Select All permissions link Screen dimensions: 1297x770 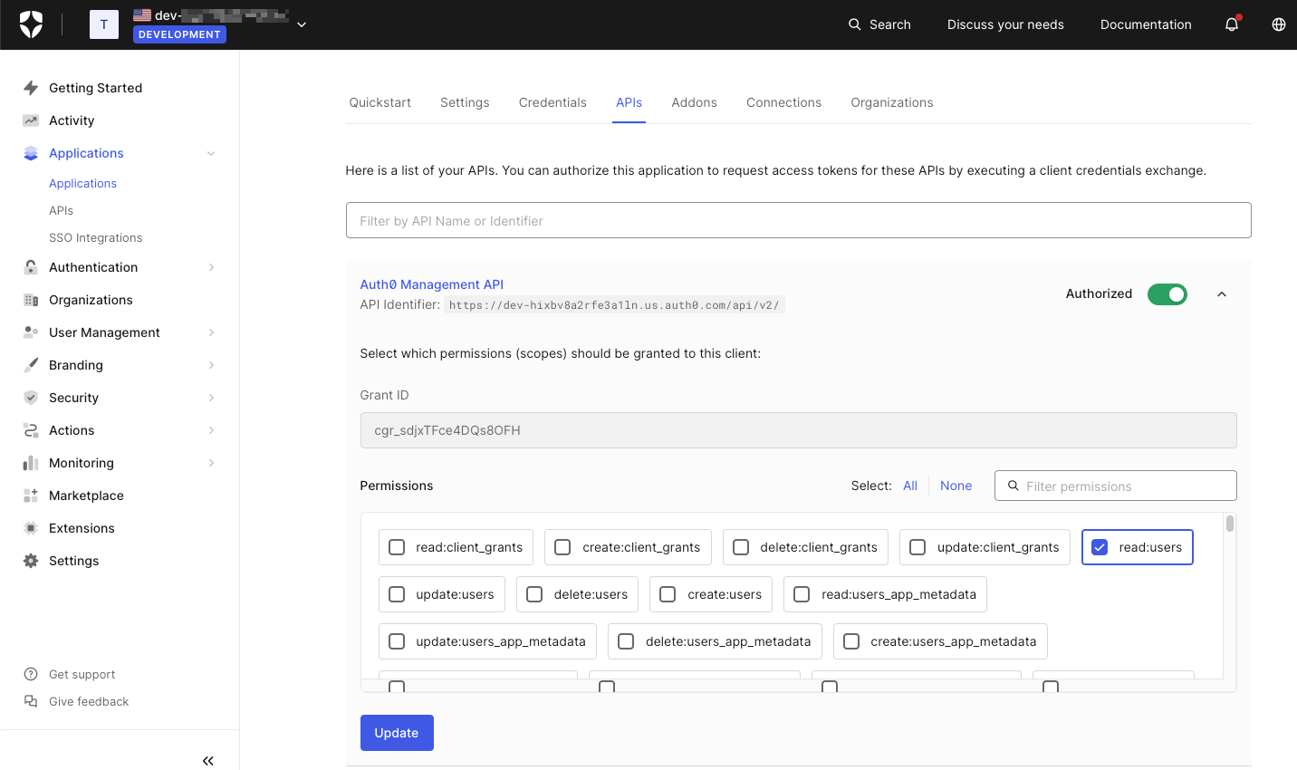tap(910, 486)
